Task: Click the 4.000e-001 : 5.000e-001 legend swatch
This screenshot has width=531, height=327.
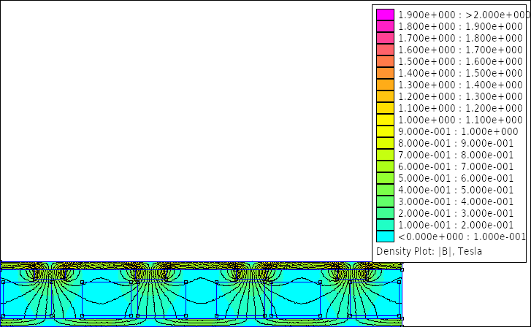Action: point(385,190)
